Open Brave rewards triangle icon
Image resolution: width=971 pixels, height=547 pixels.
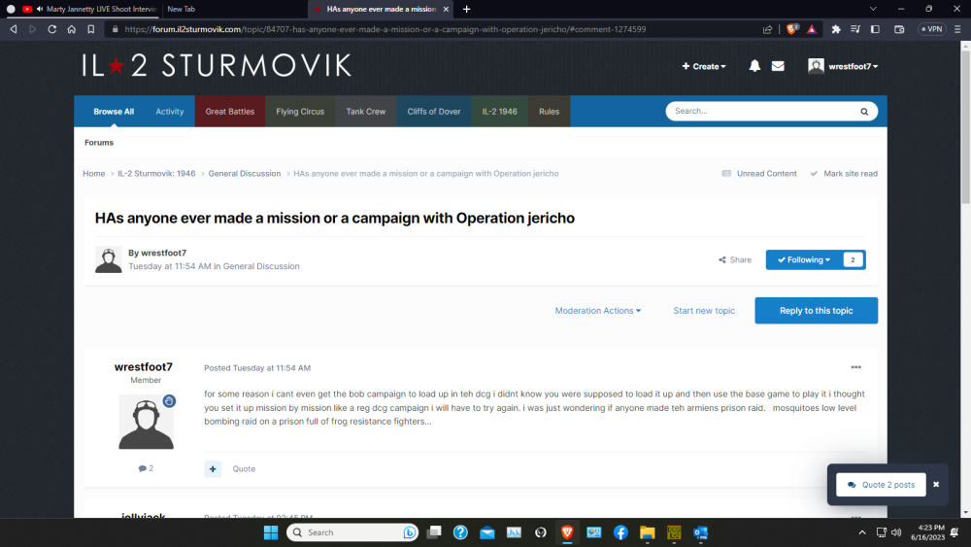[812, 29]
